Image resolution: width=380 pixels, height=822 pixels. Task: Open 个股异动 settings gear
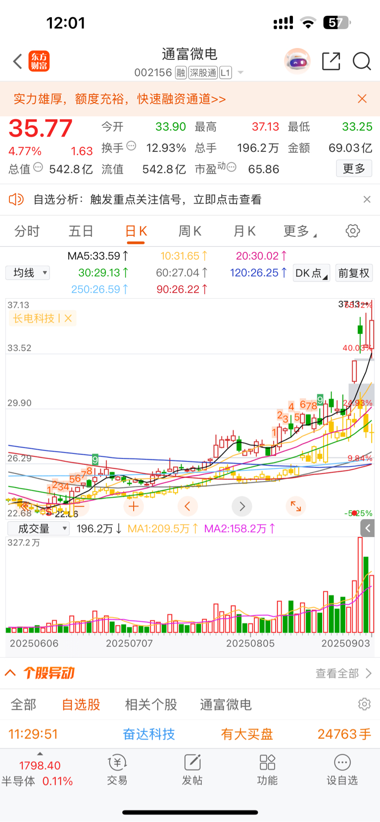coord(365,704)
